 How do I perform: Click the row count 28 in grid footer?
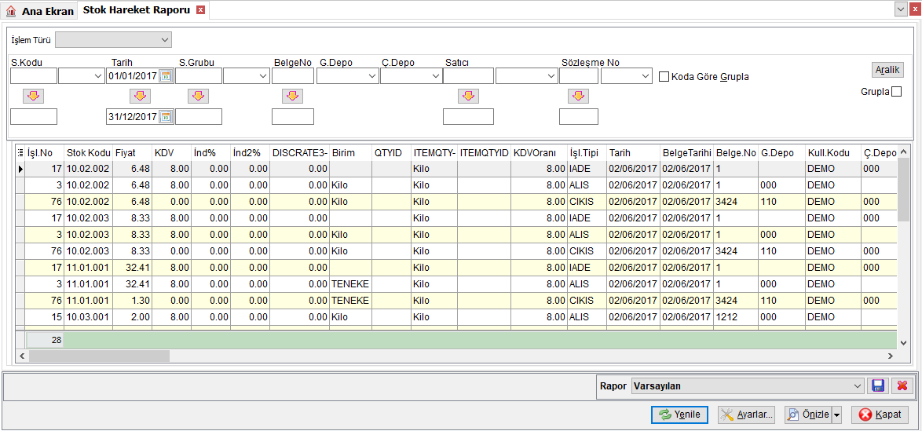[46, 340]
